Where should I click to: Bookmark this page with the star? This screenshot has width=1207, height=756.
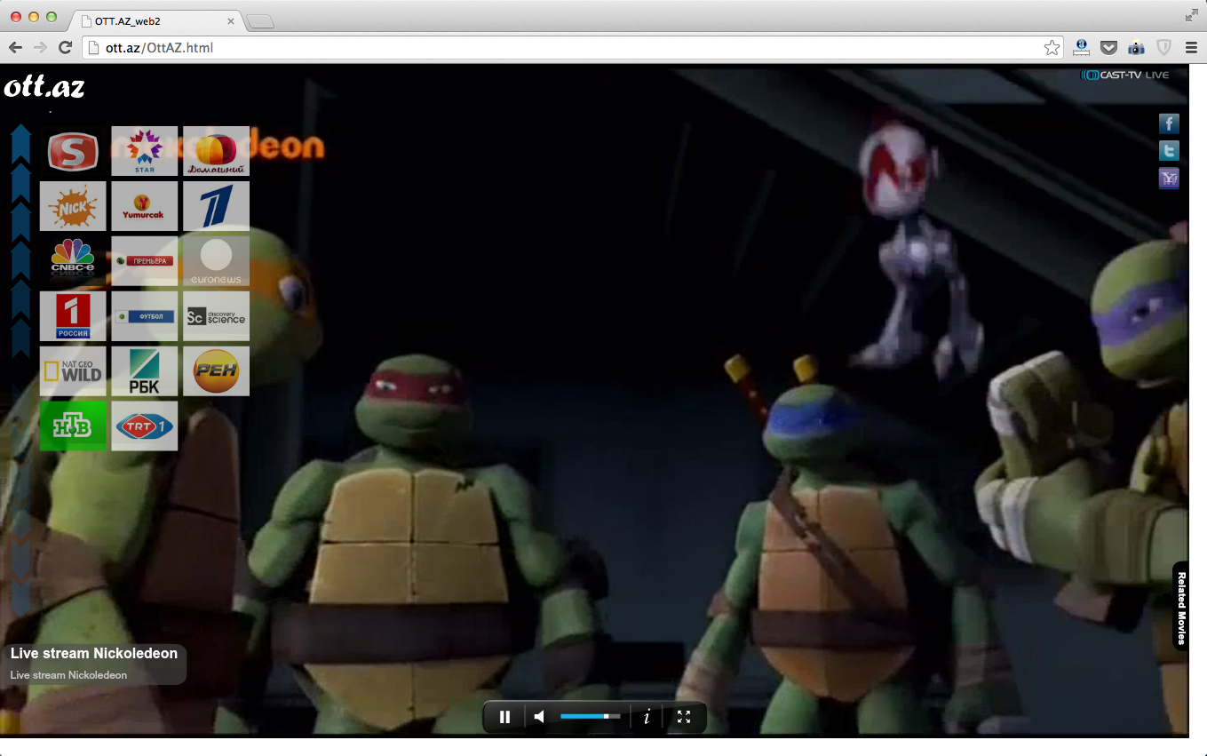click(1052, 48)
